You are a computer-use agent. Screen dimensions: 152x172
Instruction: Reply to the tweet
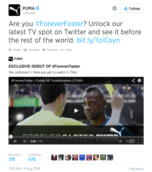(15, 50)
